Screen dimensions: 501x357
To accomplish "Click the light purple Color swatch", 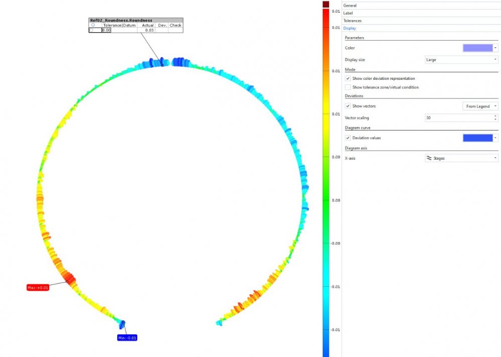I will point(477,48).
